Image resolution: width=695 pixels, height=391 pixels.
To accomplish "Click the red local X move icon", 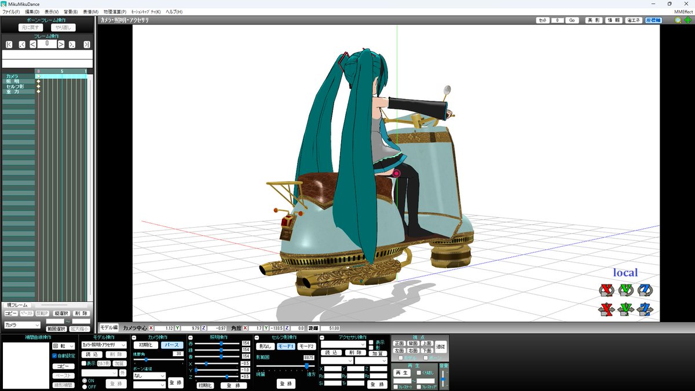I will click(x=607, y=309).
